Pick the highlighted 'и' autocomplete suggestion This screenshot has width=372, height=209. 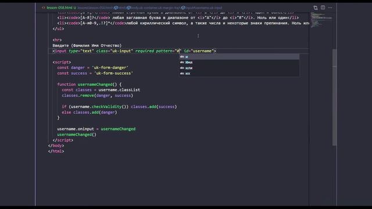click(x=239, y=57)
